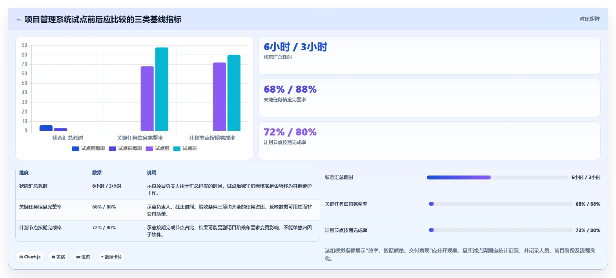
Task: Click the cyan bar at 80
Action: point(234,93)
